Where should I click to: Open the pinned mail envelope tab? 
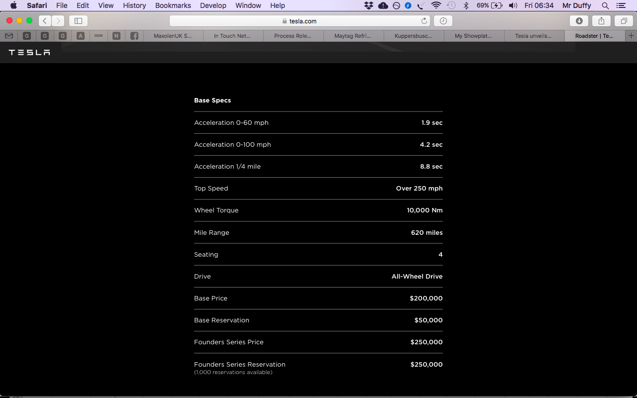pyautogui.click(x=9, y=36)
